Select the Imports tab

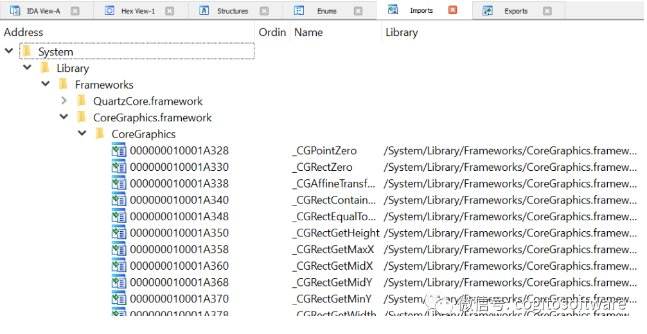pos(421,11)
